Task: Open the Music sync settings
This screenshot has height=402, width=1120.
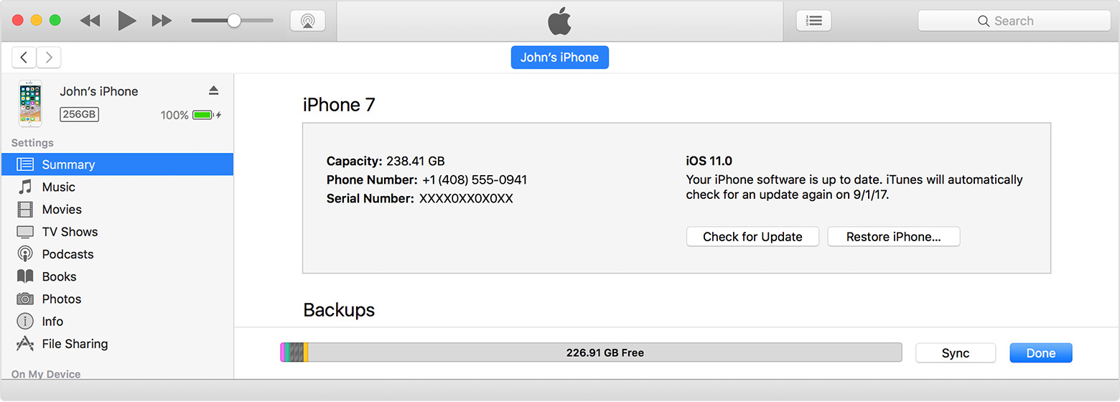Action: [x=117, y=187]
